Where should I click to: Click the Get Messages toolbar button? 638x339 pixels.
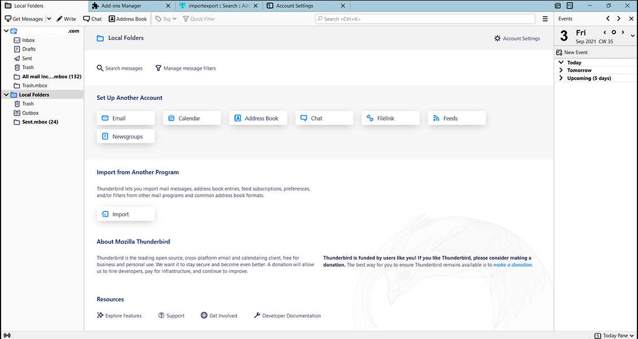pyautogui.click(x=24, y=19)
